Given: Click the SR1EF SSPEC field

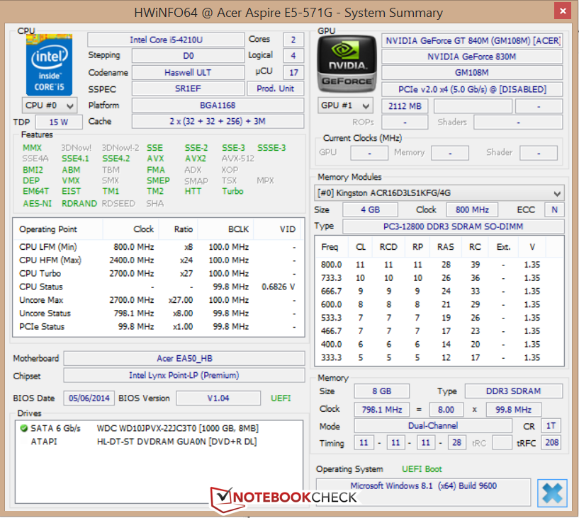Looking at the screenshot, I should click(x=188, y=88).
